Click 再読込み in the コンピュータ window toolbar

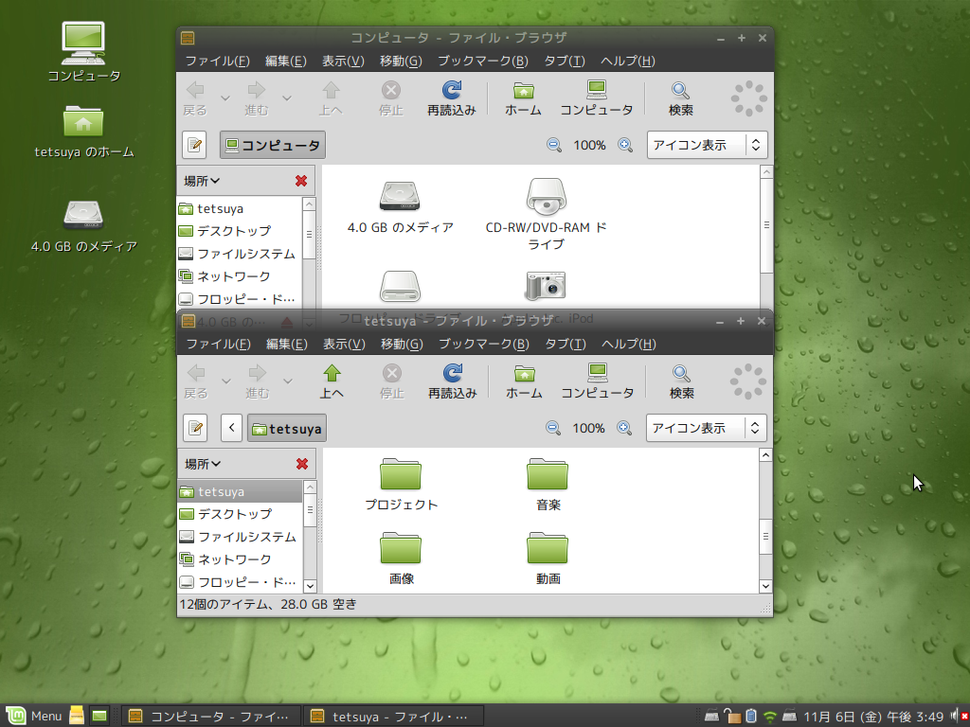click(x=452, y=98)
